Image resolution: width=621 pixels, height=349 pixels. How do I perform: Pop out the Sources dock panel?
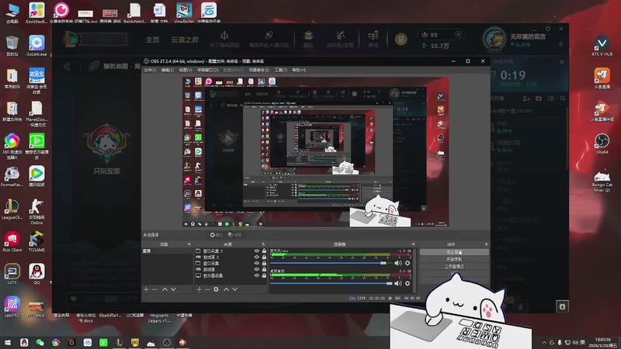coord(263,244)
